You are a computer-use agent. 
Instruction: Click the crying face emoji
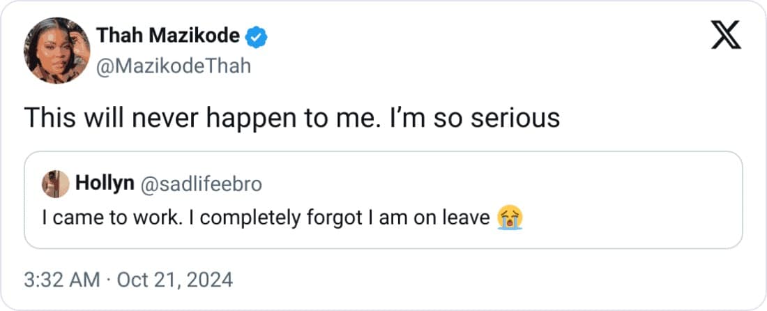pos(510,218)
